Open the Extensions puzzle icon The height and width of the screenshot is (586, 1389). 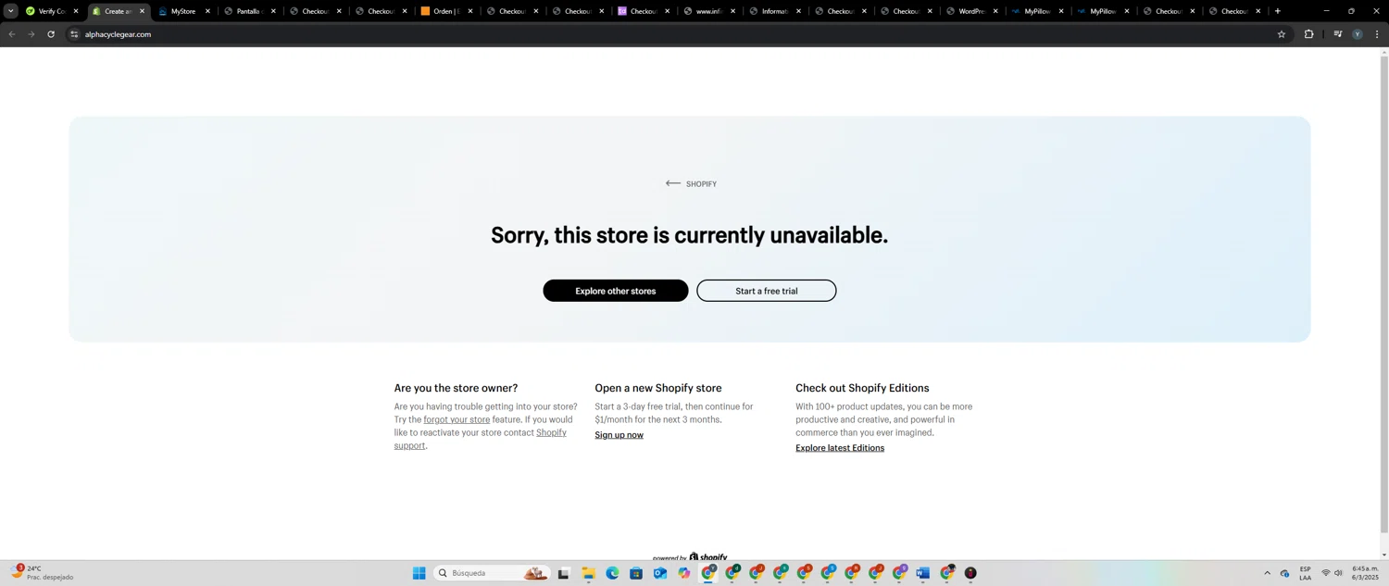pos(1308,34)
